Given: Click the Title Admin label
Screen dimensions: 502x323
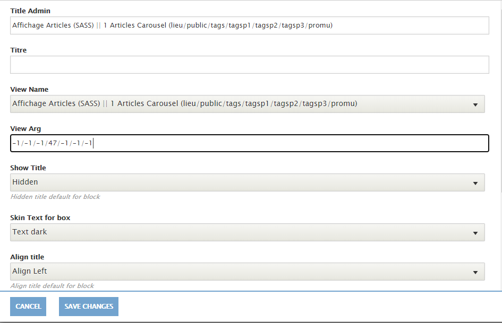Looking at the screenshot, I should 30,11.
